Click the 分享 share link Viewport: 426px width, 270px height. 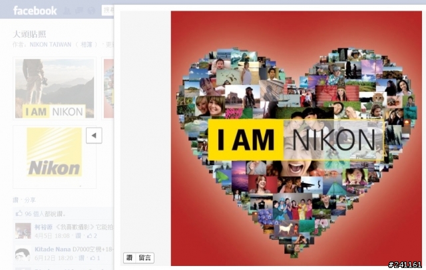pyautogui.click(x=30, y=200)
